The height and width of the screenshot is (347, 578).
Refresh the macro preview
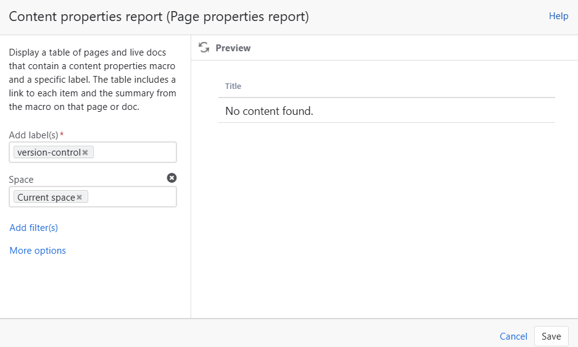click(204, 48)
